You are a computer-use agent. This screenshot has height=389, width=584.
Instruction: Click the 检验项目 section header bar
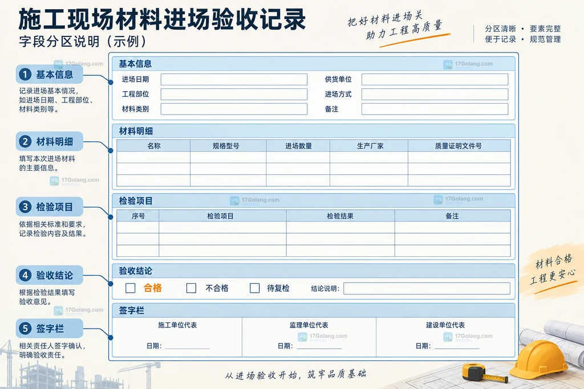[314, 201]
